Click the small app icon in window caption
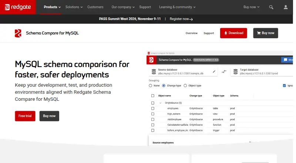This screenshot has height=163, width=296. point(149,53)
